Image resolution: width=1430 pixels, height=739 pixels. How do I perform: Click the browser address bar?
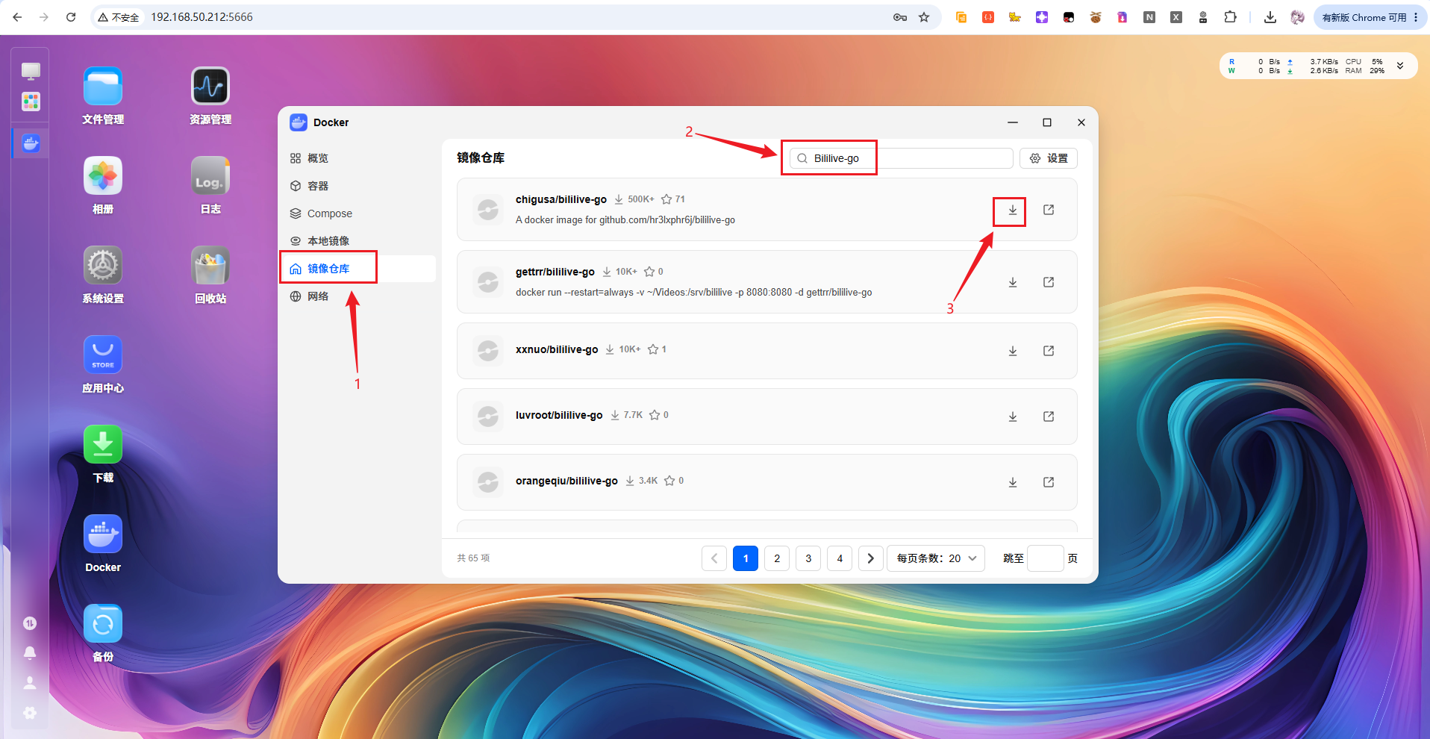click(515, 17)
